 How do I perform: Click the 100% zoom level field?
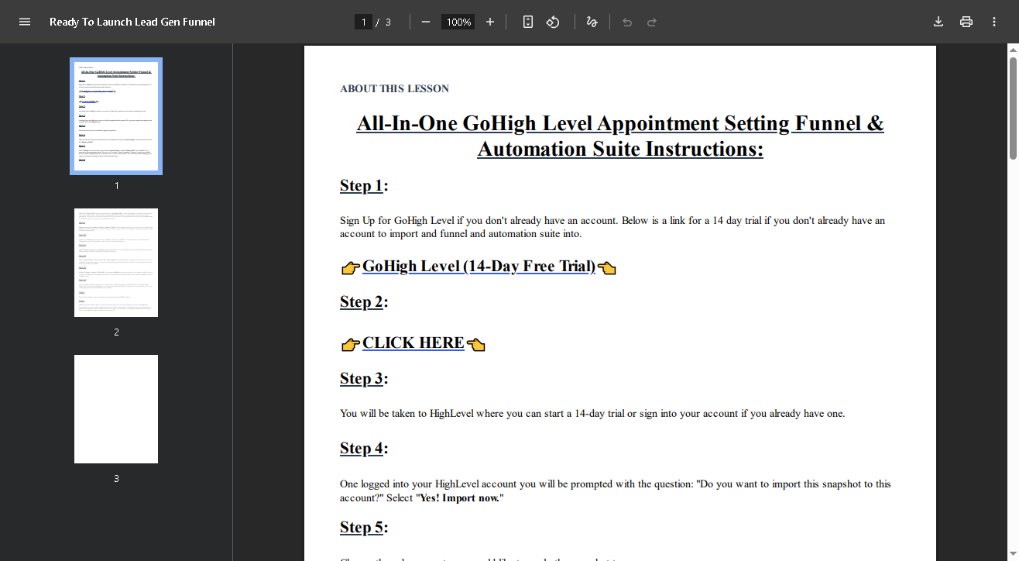458,22
